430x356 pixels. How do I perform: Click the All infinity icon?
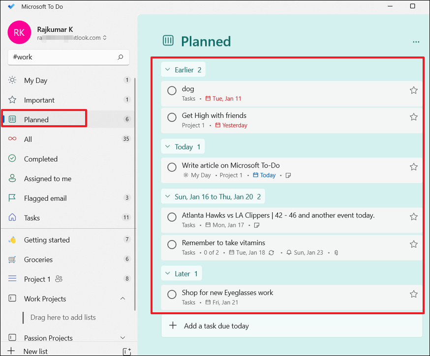pos(12,139)
